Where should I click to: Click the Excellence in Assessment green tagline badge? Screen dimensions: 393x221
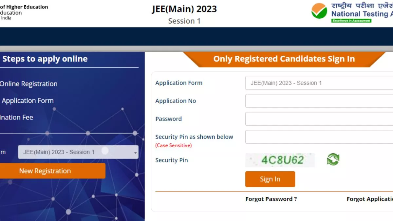pos(351,21)
